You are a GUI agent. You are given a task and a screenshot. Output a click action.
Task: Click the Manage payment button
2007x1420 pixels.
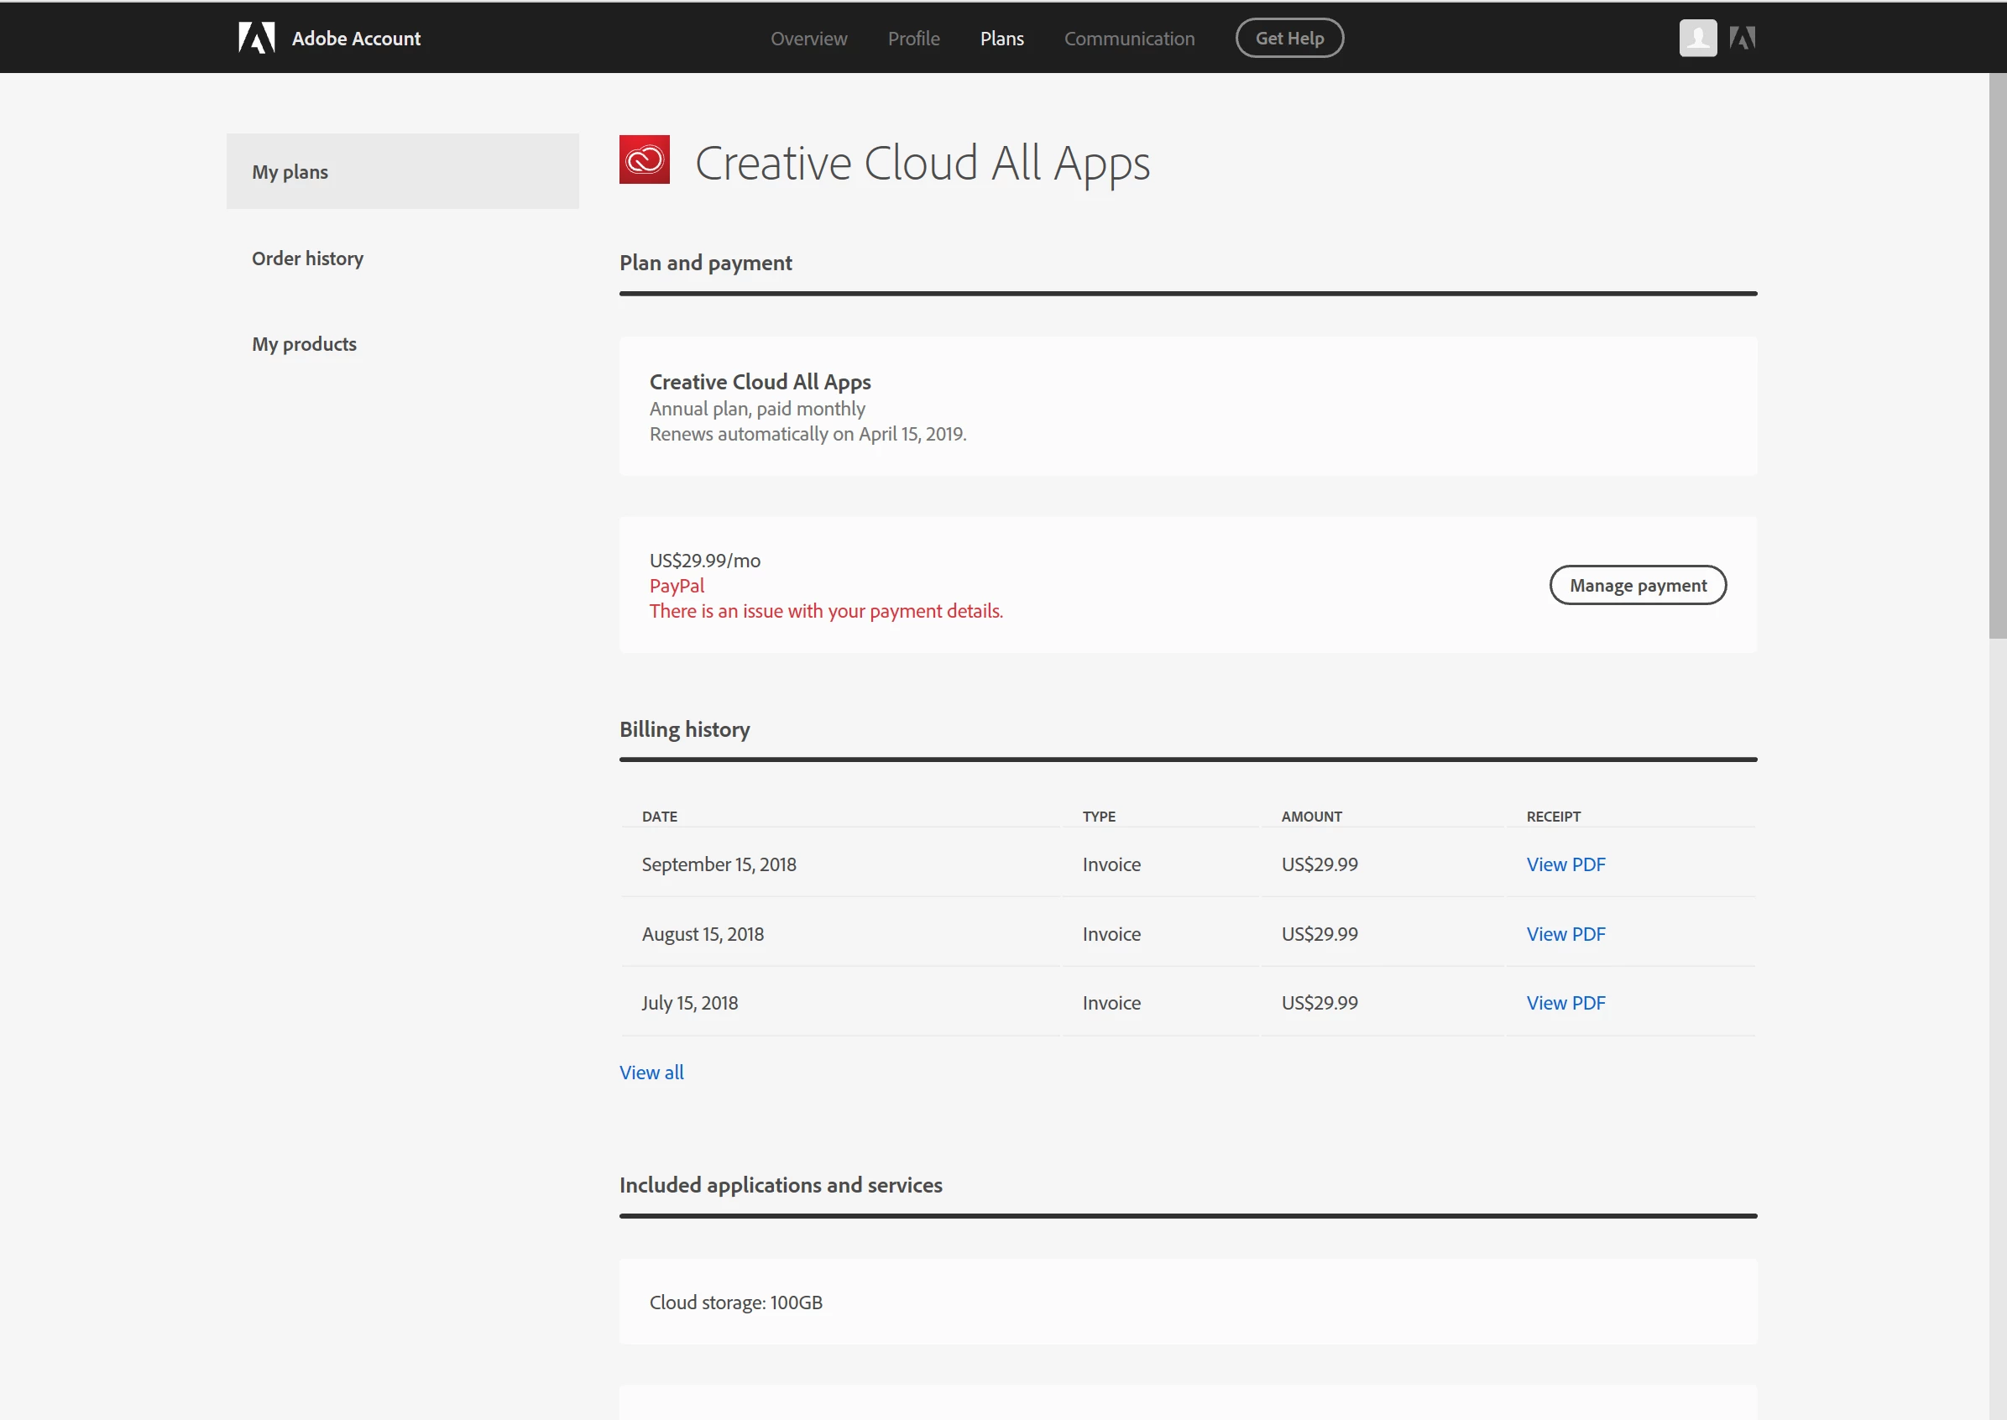1637,585
